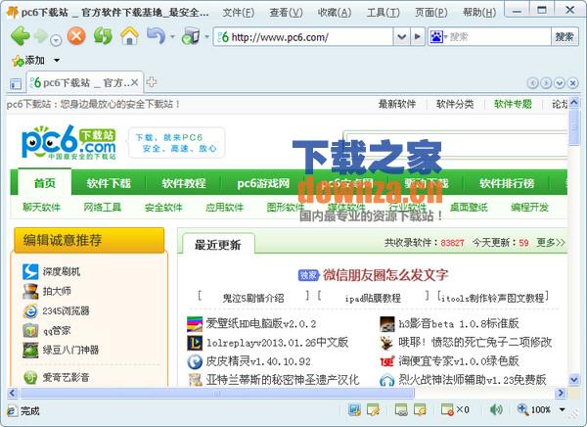Click the search input box

point(499,37)
